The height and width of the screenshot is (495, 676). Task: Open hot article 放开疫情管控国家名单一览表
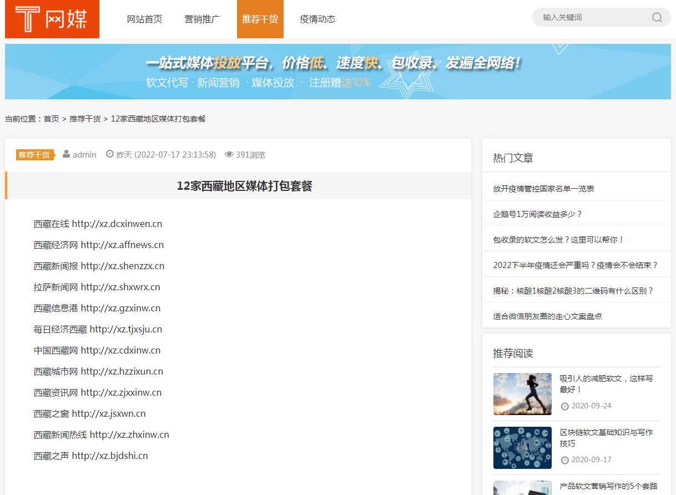coord(544,189)
